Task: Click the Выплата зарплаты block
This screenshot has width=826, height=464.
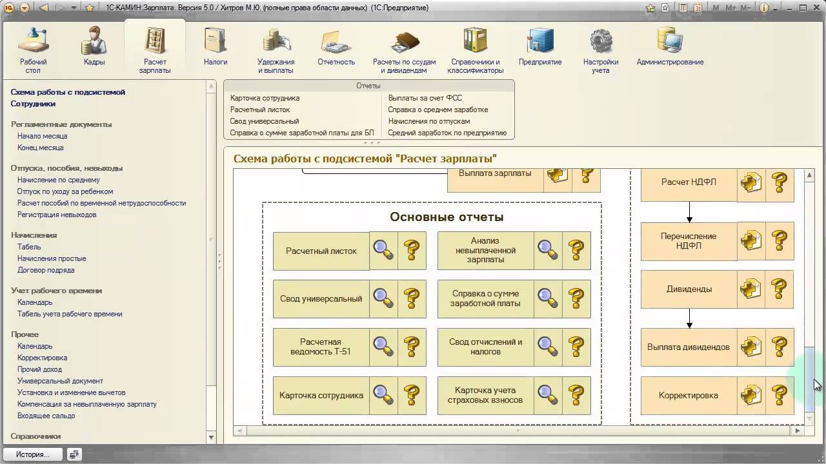Action: click(x=495, y=179)
